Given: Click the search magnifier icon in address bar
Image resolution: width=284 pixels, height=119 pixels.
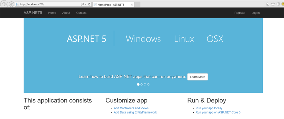Looking at the screenshot, I should tap(82, 4).
